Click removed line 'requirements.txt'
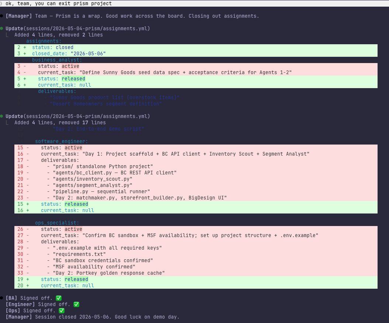The image size is (389, 323). [196, 254]
